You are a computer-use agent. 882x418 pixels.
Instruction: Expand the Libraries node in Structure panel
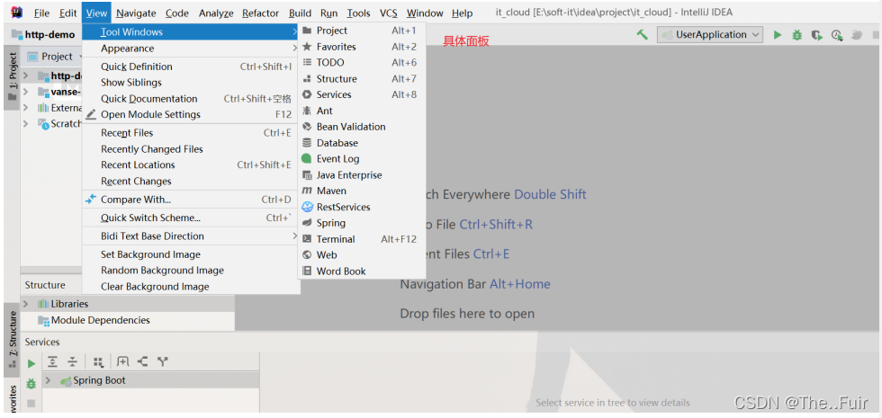(x=26, y=304)
